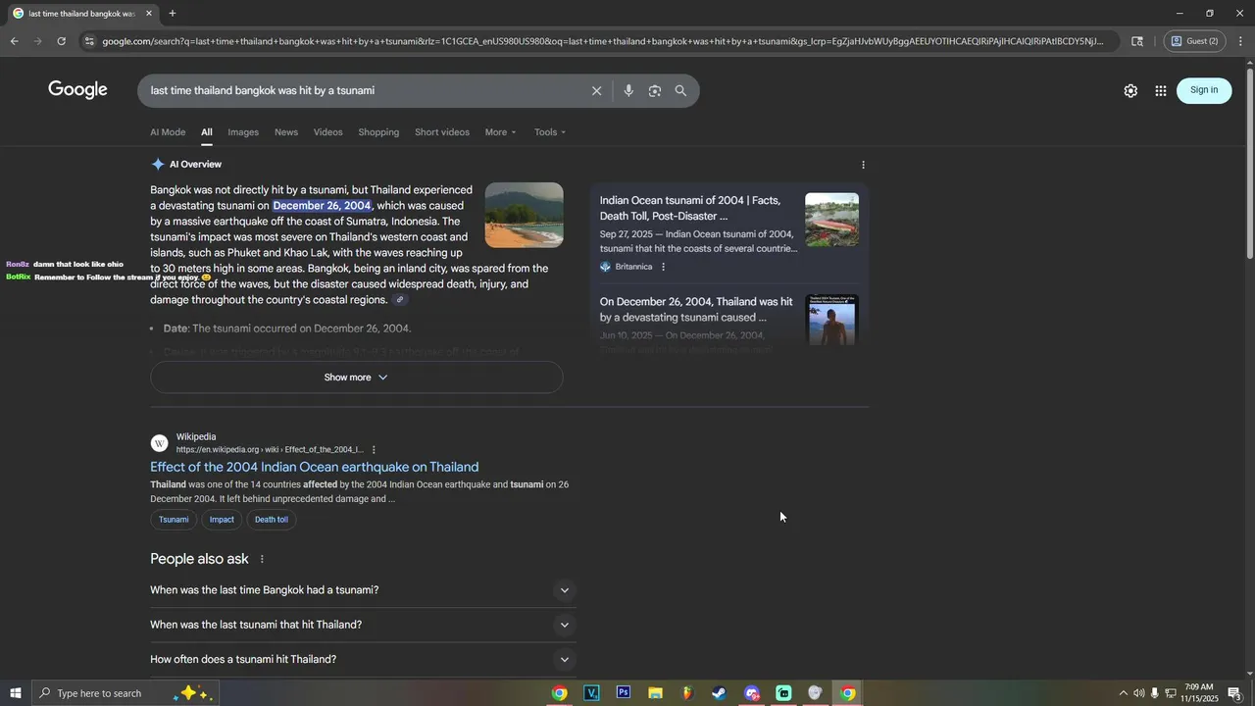Open the More dropdown in search tabs

500,132
